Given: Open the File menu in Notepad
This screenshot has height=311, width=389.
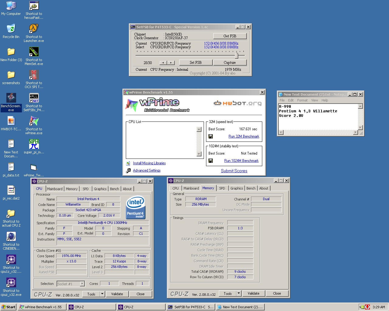Looking at the screenshot, I should [282, 100].
